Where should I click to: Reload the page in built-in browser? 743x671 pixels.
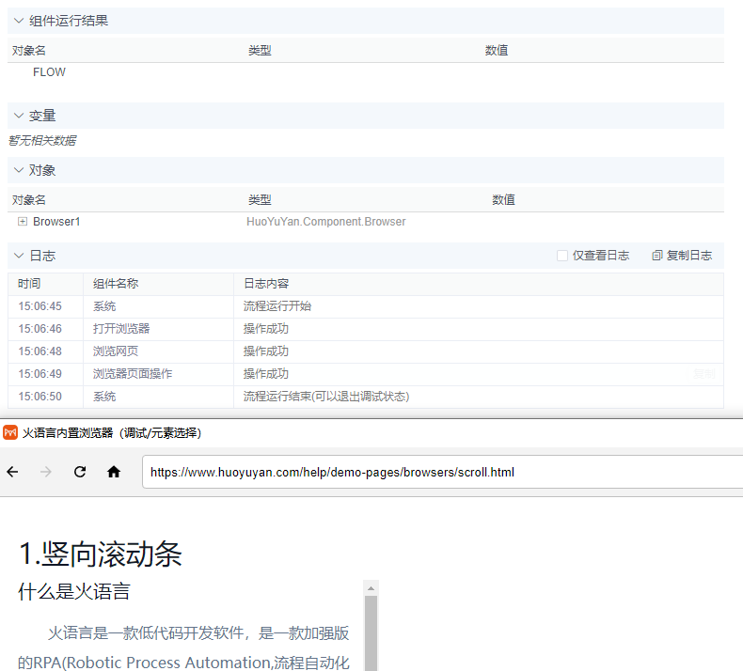[x=80, y=472]
